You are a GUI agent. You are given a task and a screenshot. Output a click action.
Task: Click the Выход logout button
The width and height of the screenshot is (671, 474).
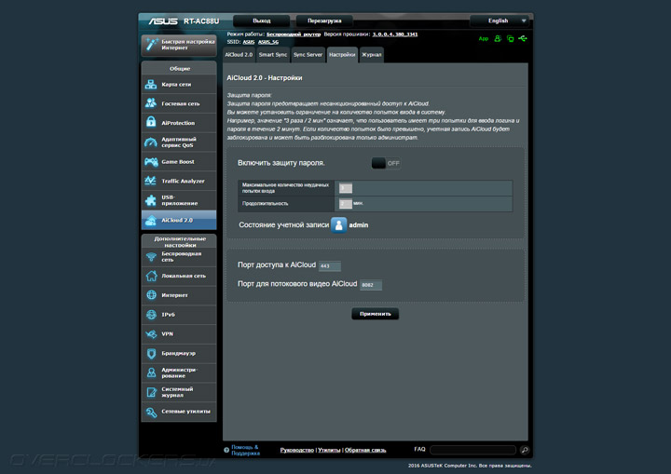tap(261, 20)
